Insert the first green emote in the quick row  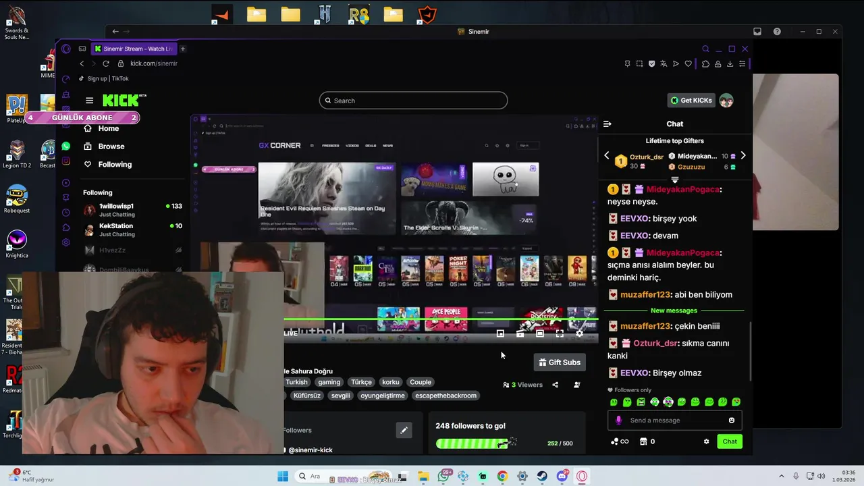pos(614,402)
